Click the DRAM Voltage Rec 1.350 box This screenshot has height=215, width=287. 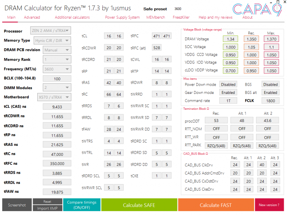click(251, 39)
